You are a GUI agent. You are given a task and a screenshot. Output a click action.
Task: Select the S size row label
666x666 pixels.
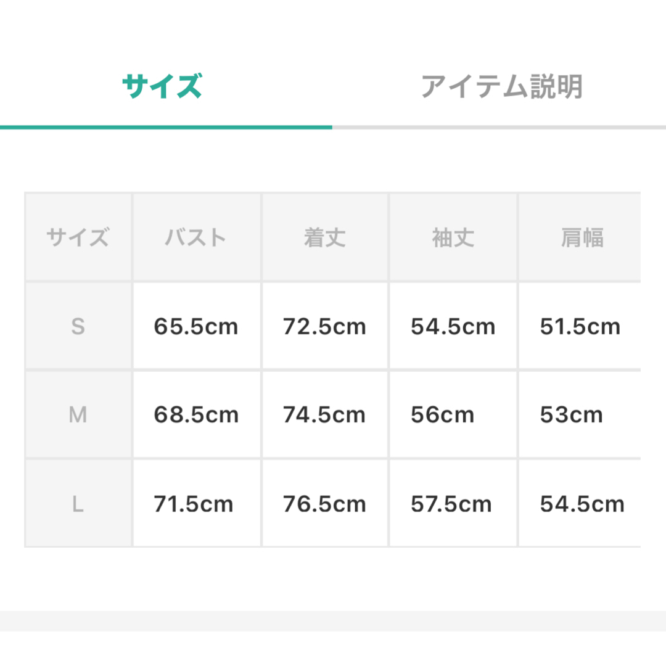click(x=78, y=326)
